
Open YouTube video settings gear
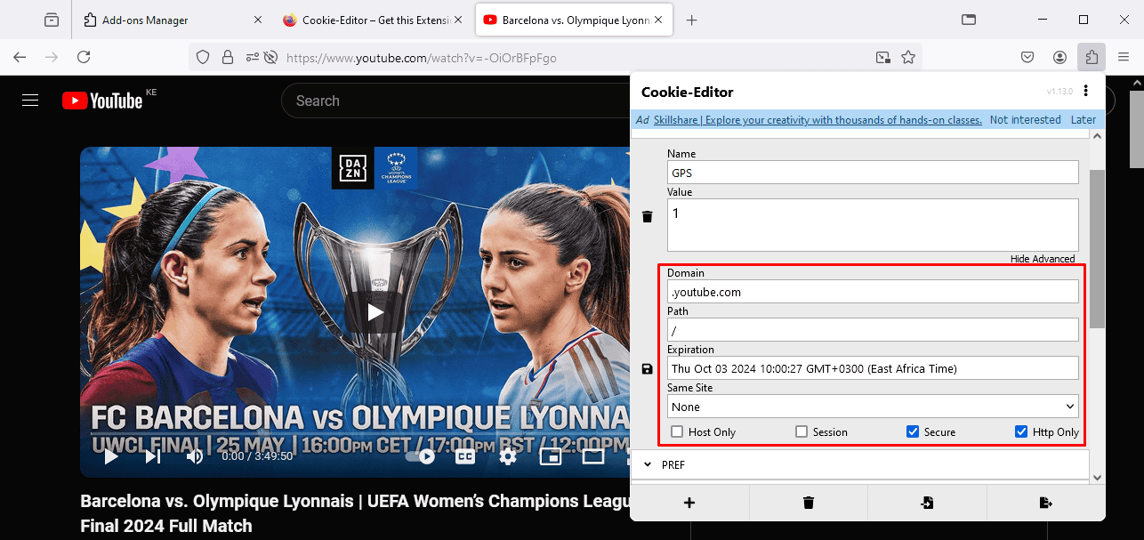(x=508, y=456)
